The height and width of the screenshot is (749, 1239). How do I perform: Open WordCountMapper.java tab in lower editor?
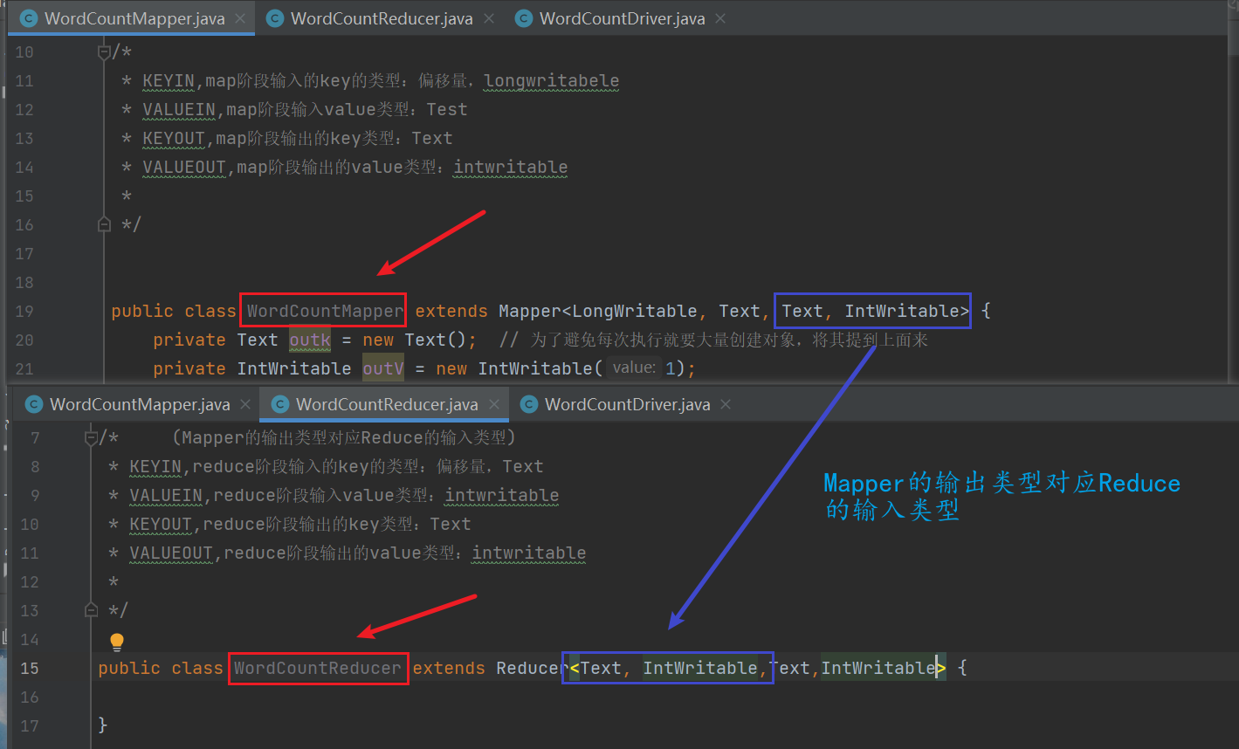[x=140, y=404]
